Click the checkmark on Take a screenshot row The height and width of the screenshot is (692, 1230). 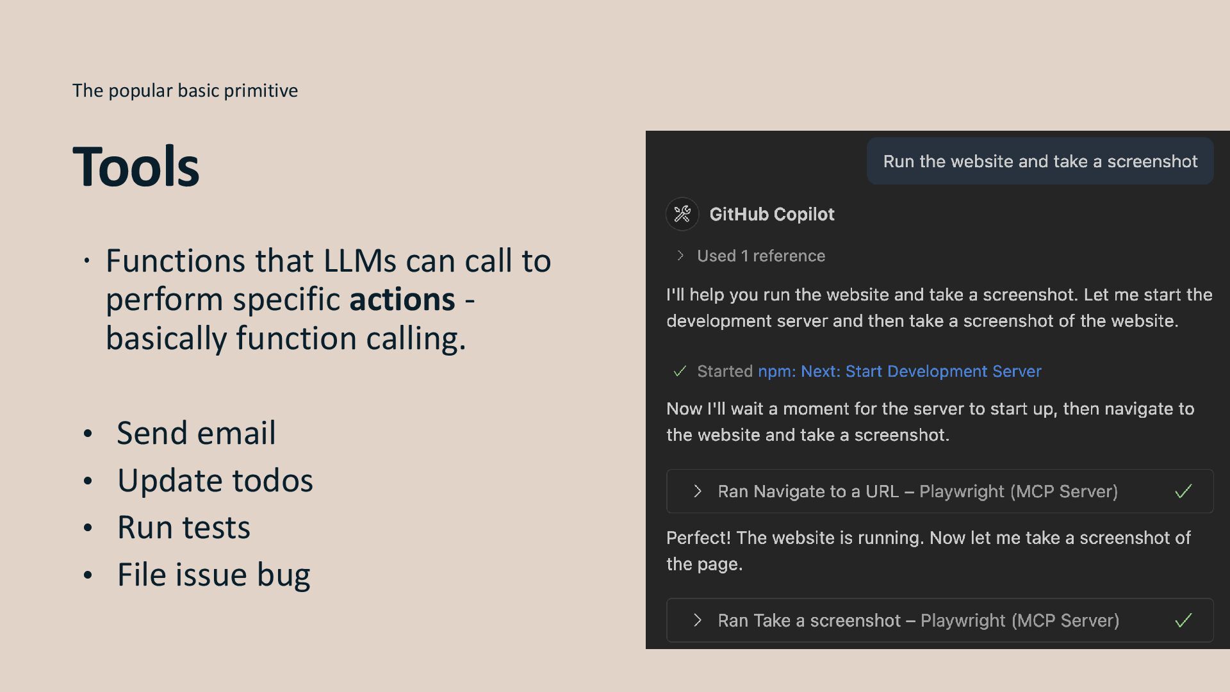[x=1183, y=620]
